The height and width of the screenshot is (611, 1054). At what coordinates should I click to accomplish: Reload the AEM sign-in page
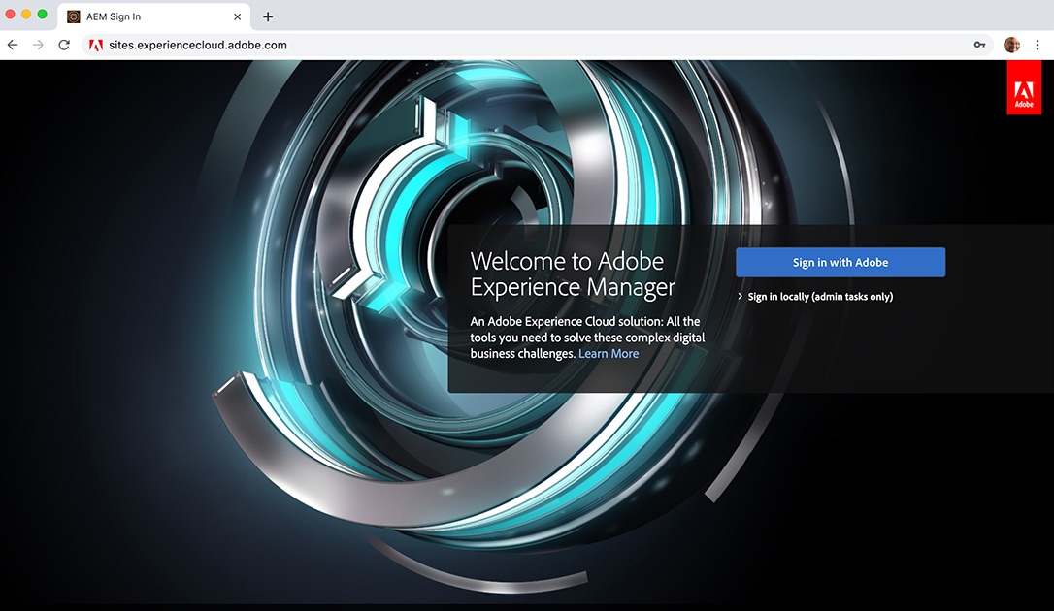pos(64,45)
